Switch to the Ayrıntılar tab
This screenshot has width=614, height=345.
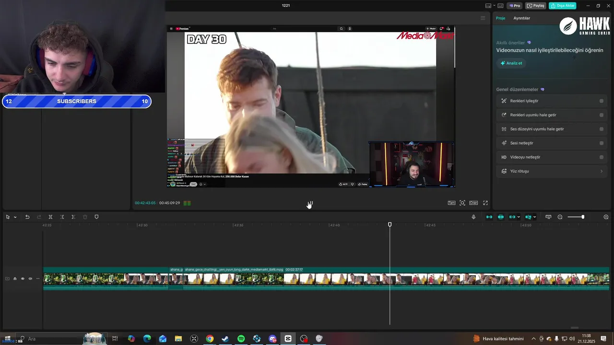(x=522, y=18)
